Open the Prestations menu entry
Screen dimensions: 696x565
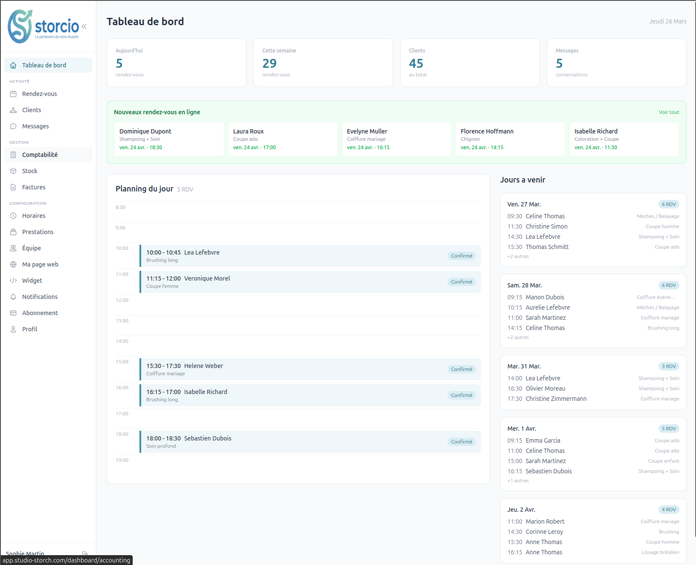pos(48,232)
